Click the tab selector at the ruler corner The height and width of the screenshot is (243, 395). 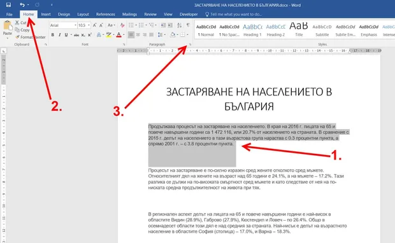point(4,51)
